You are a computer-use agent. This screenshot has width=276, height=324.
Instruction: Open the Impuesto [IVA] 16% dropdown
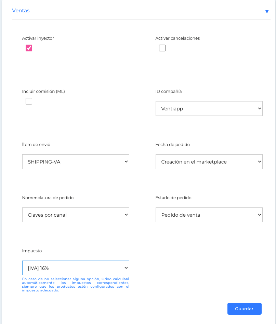click(76, 268)
